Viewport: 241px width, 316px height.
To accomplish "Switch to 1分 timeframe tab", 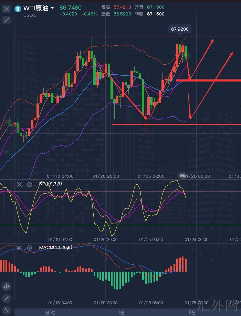I will click(121, 312).
